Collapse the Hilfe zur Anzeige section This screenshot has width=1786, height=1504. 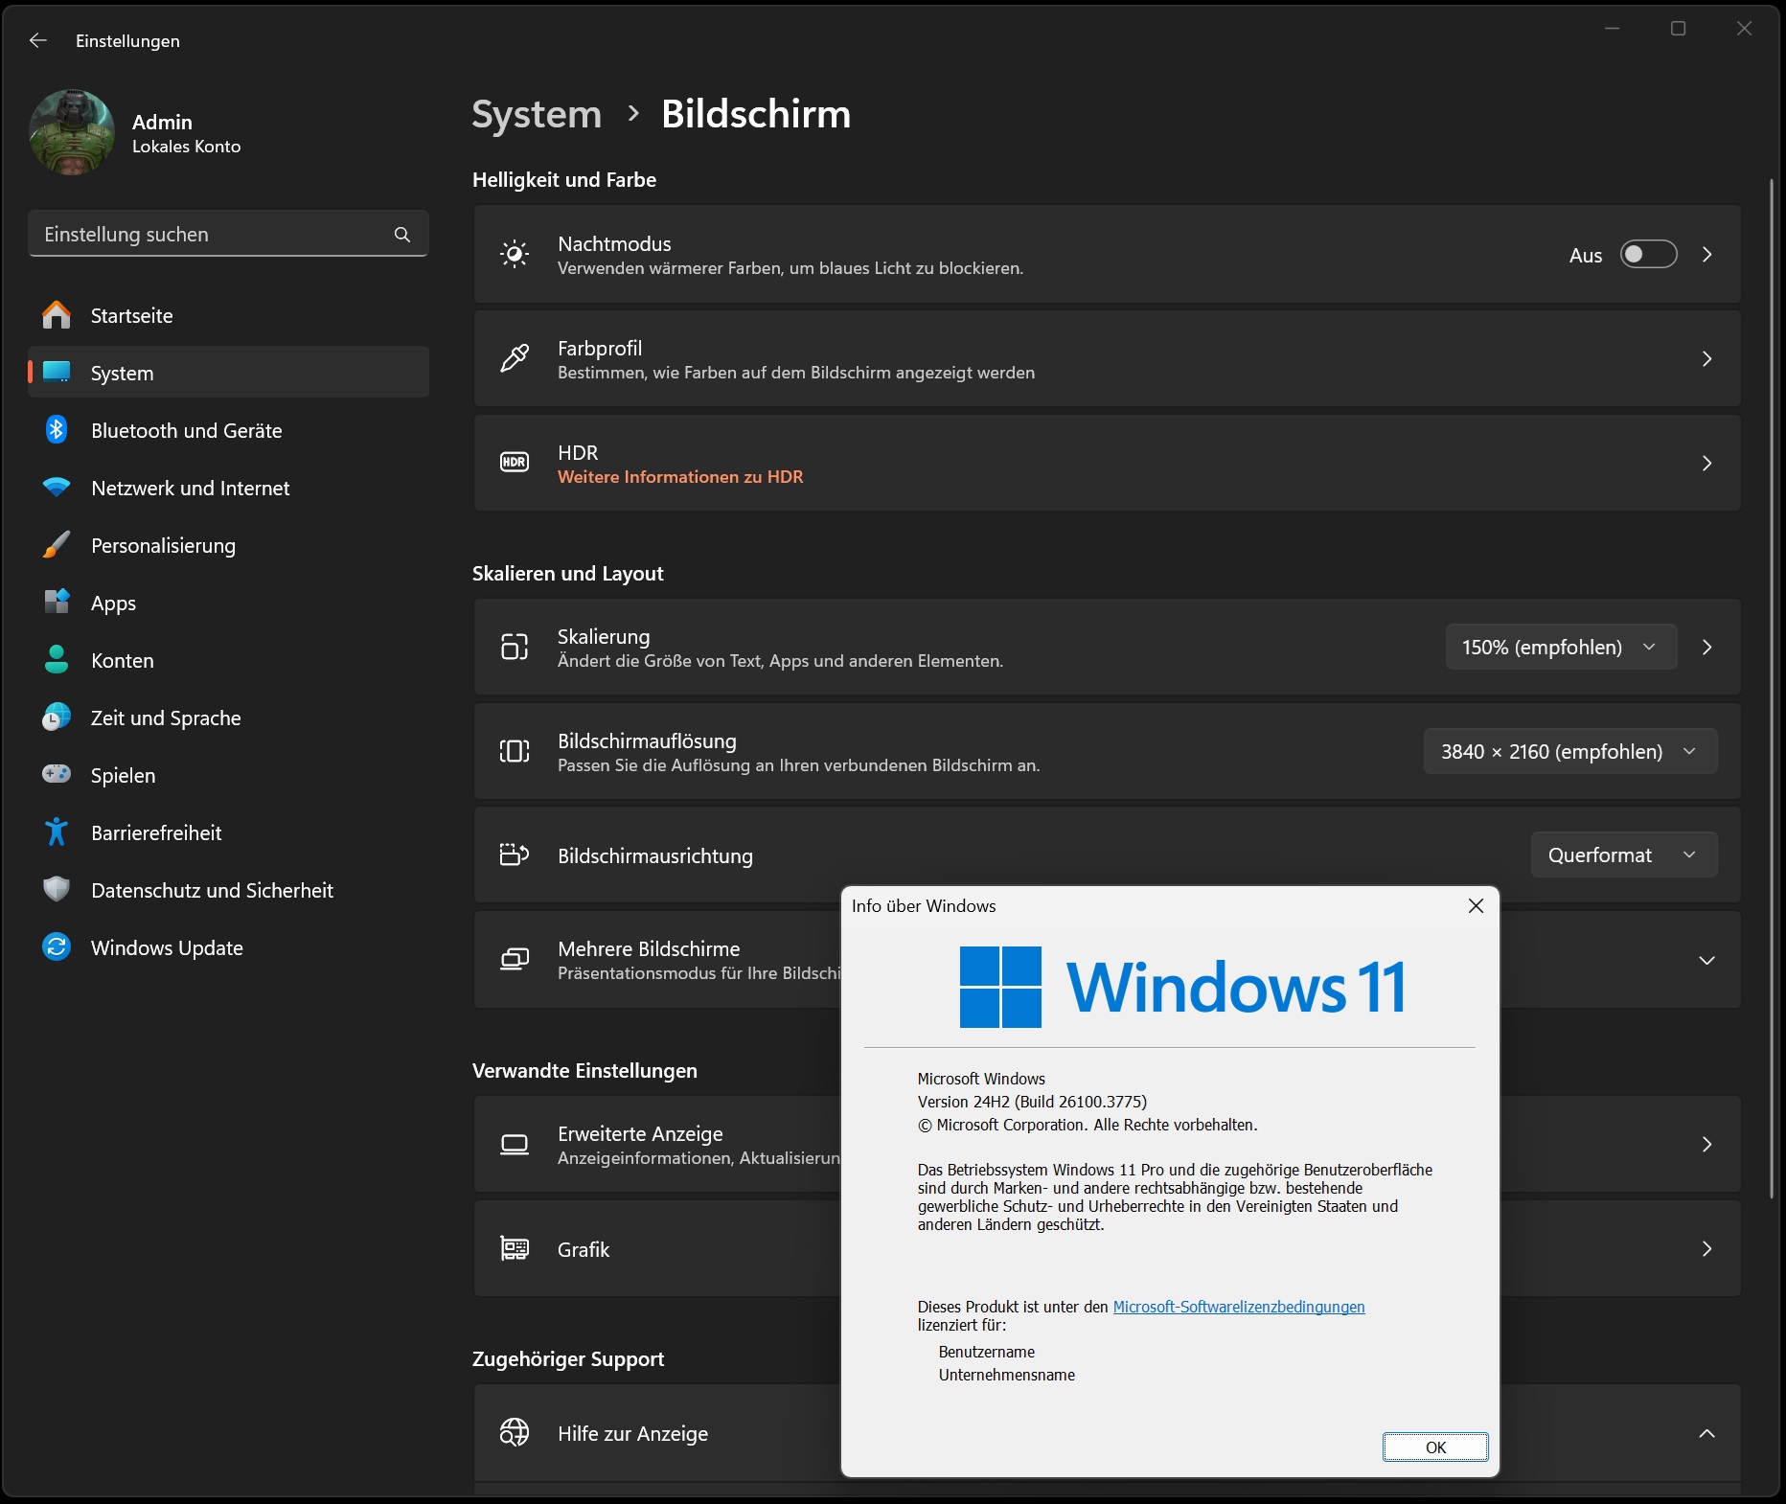[x=1706, y=1433]
